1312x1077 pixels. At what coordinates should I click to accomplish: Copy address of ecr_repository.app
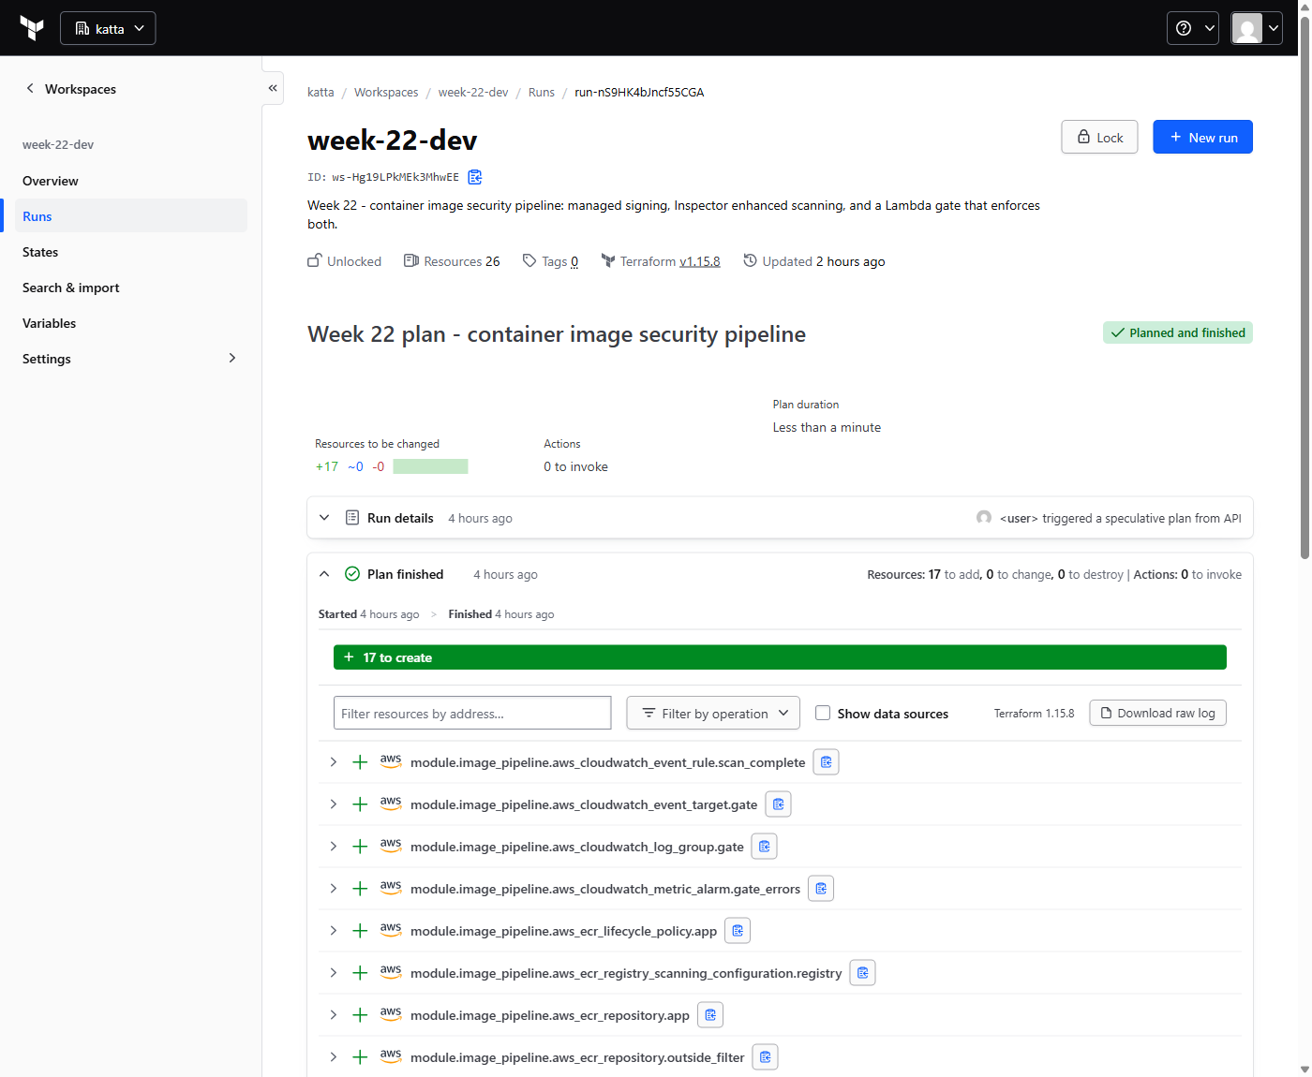coord(710,1015)
